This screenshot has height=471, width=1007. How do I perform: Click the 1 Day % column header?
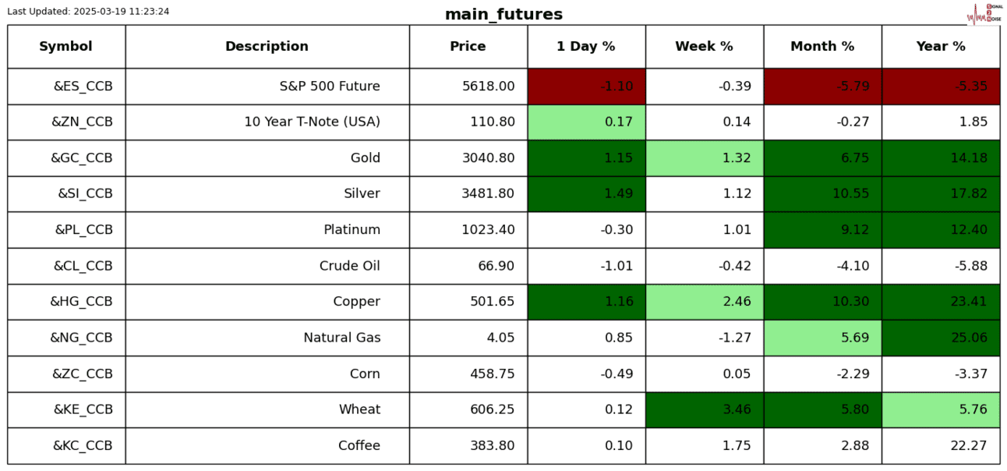(x=586, y=47)
